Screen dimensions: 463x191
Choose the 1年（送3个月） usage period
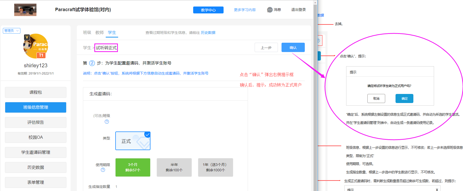click(x=216, y=167)
